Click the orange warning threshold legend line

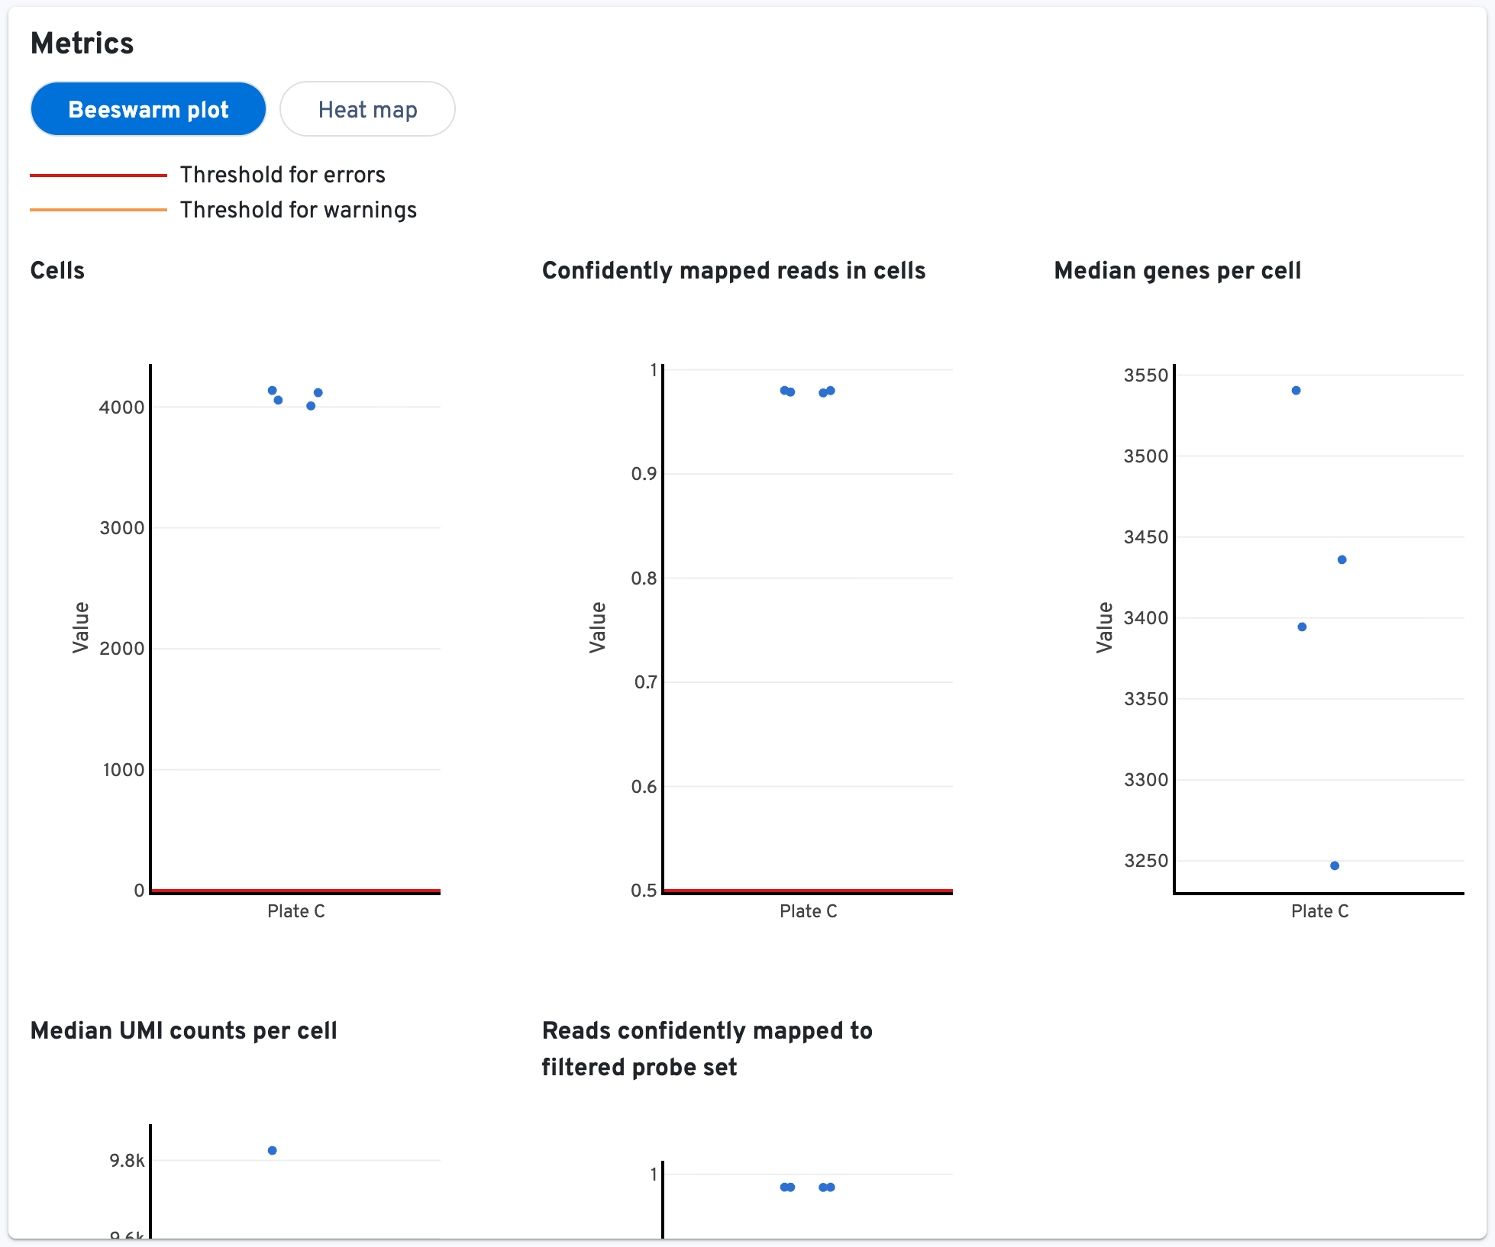tap(98, 210)
